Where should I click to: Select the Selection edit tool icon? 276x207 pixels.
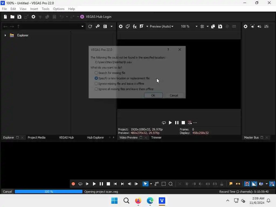click(164, 184)
